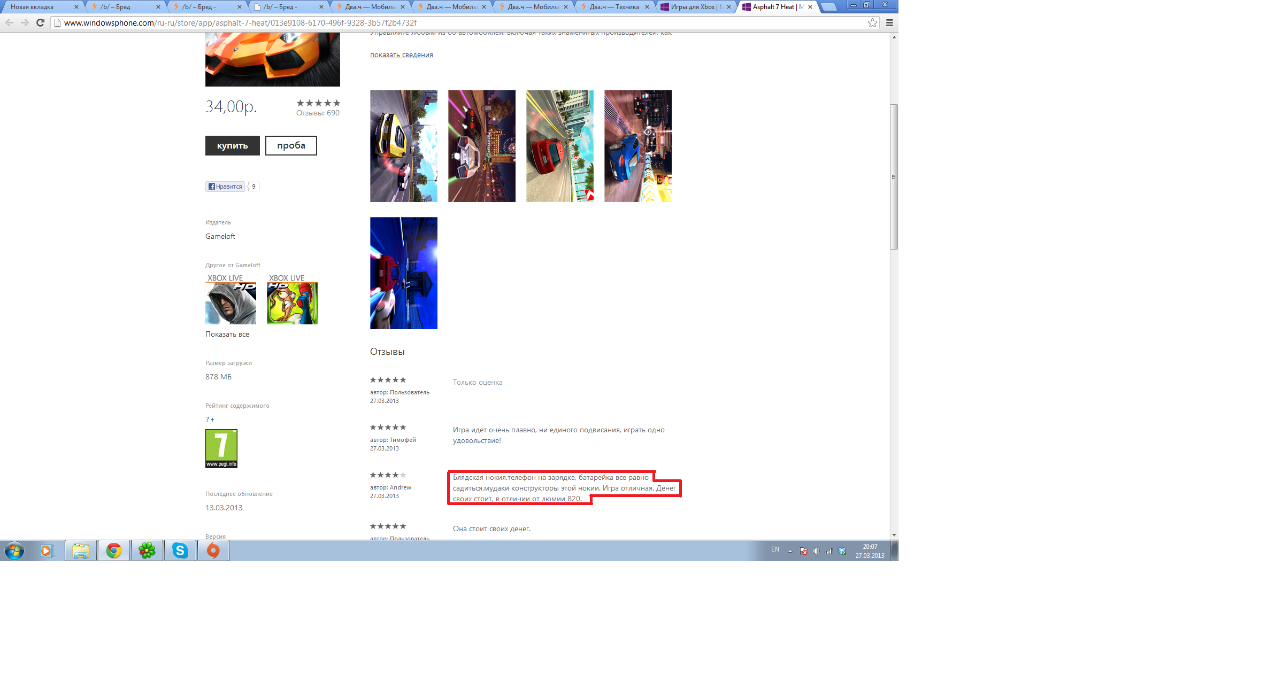Click Она стоит своих денег review
The width and height of the screenshot is (1283, 684).
491,528
